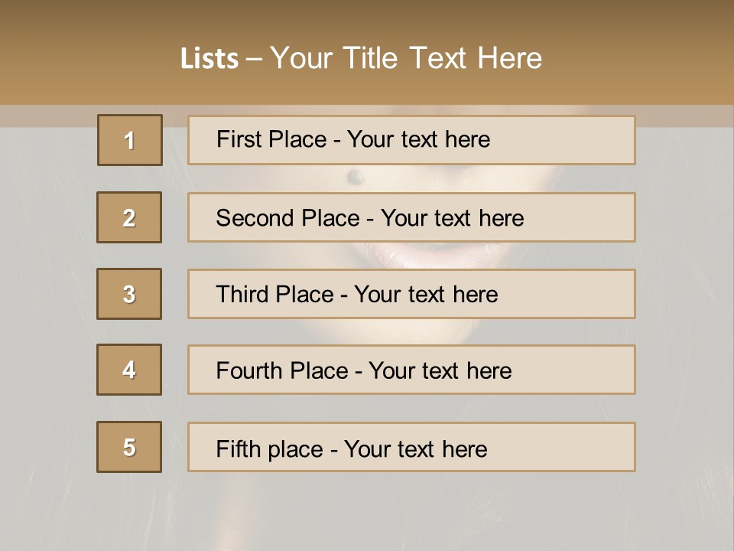Click the words 'Fourth Place'
This screenshot has width=734, height=551.
click(282, 370)
